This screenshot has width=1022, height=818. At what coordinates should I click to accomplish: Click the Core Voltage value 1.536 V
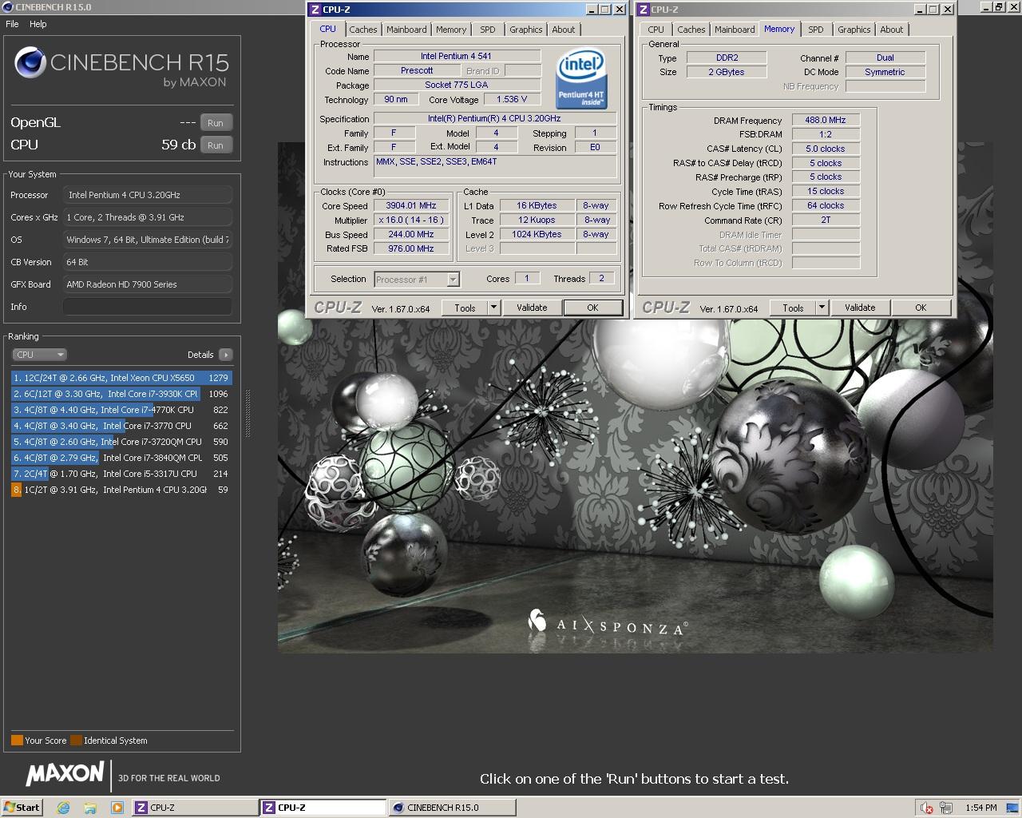(x=512, y=100)
